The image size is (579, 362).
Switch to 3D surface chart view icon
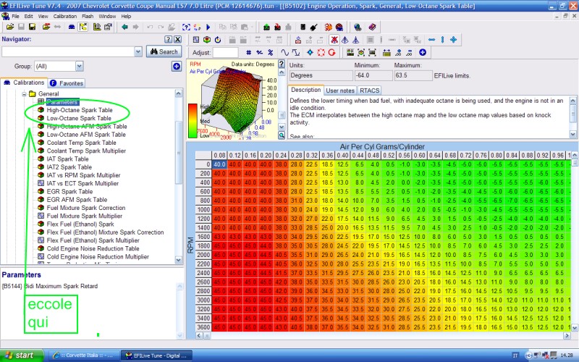(x=207, y=40)
